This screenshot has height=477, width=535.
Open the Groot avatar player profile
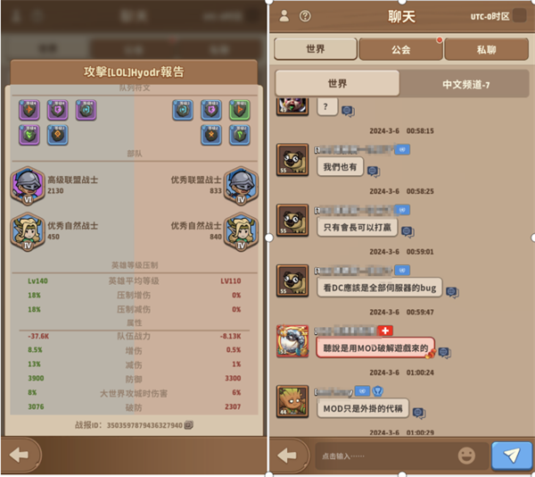coord(292,402)
